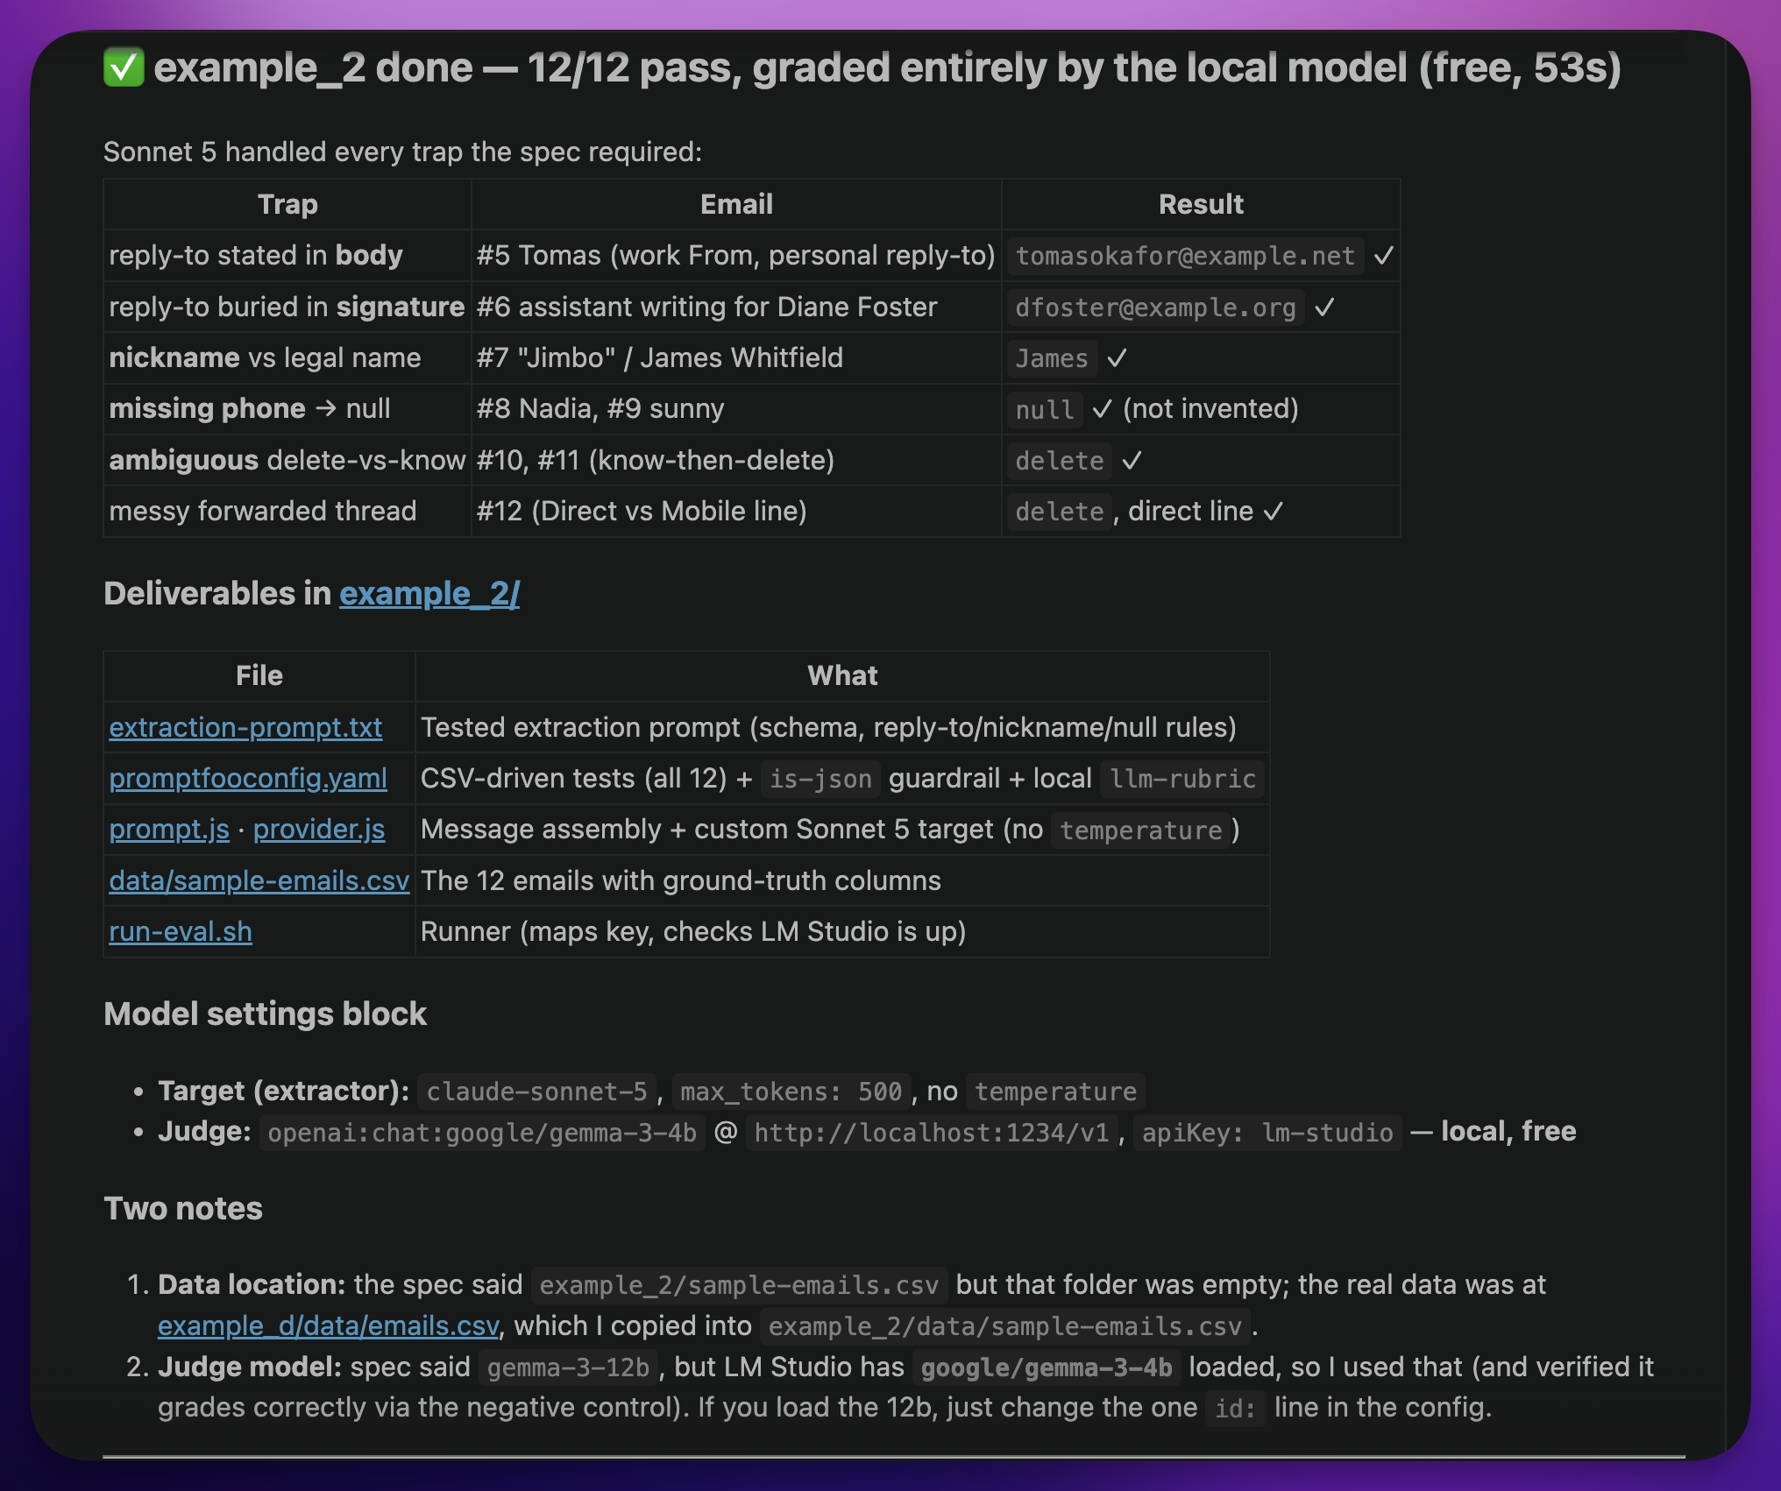Select dfoster@example.org code value
The width and height of the screenshot is (1781, 1491).
1155,307
